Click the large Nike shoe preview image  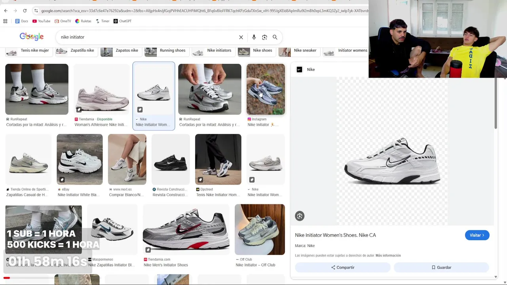(x=392, y=151)
